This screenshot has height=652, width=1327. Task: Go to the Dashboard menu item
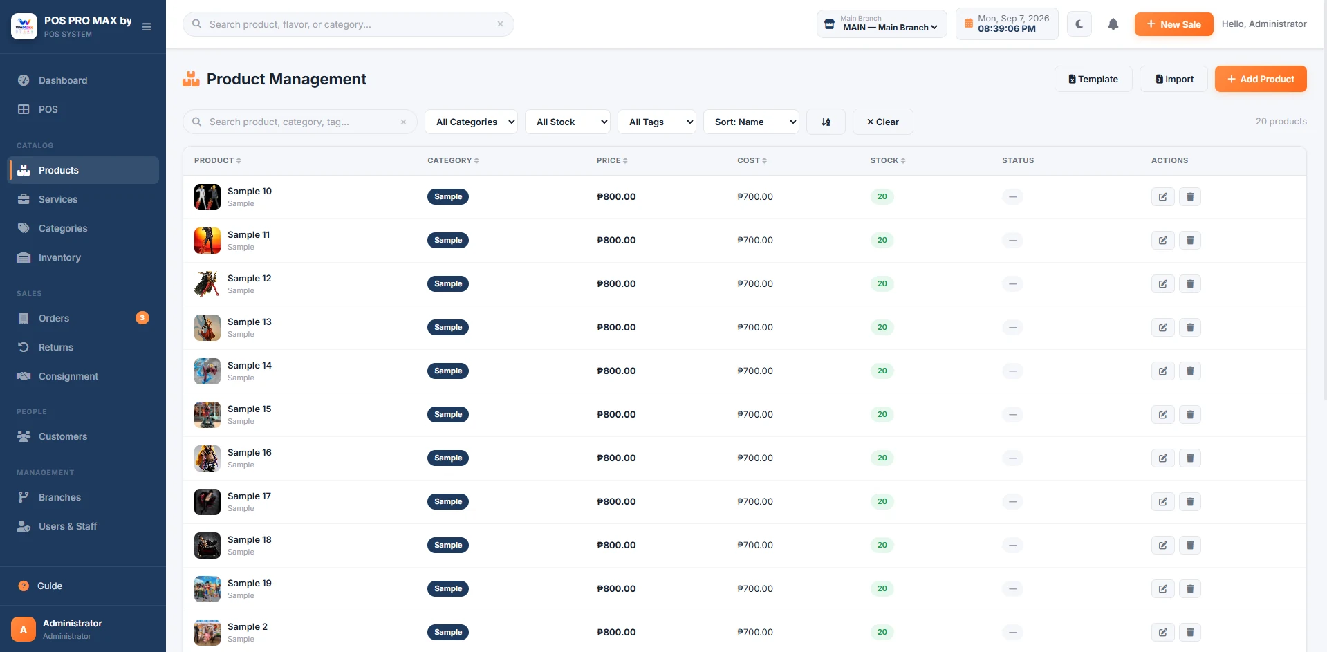(x=83, y=80)
